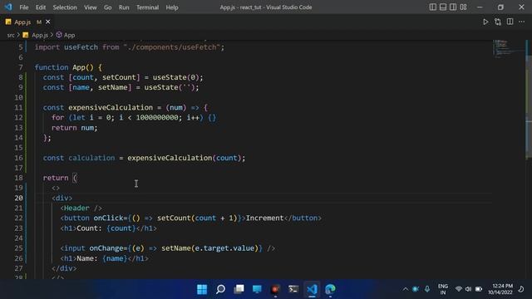Click 'setName' on the useState('') line
The width and height of the screenshot is (532, 299).
(113, 87)
